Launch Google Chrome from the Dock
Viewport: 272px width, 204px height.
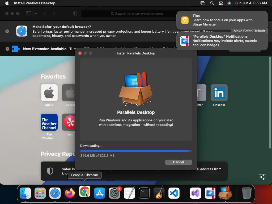[85, 192]
